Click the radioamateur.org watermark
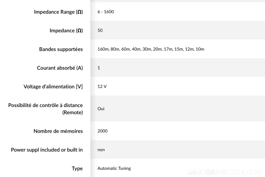Image resolution: width=265 pixels, height=177 pixels. click(x=225, y=172)
